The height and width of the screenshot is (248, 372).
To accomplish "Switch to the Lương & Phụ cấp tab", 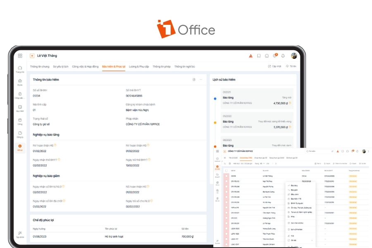I will click(139, 67).
